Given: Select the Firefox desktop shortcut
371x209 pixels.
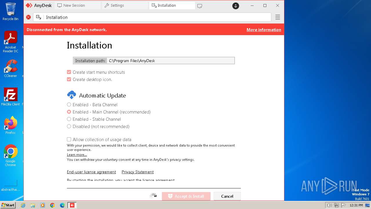Looking at the screenshot, I should [x=10, y=125].
